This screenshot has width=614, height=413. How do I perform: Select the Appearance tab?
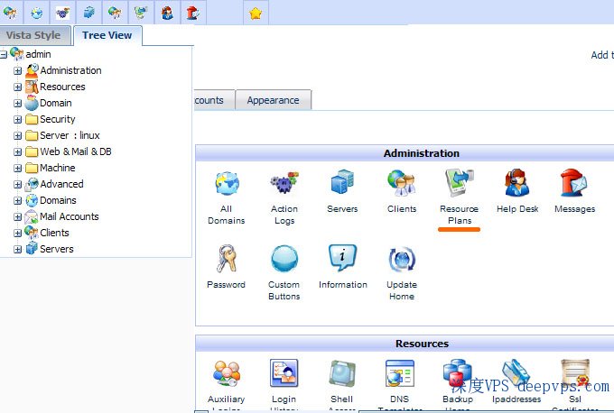point(274,100)
